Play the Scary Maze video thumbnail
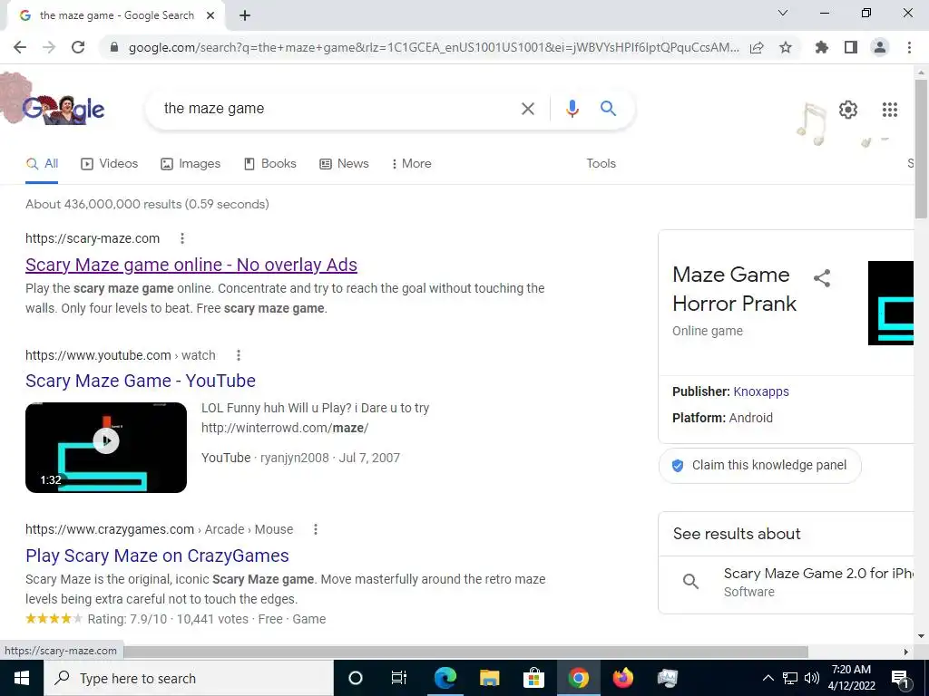This screenshot has width=929, height=696. 106,448
